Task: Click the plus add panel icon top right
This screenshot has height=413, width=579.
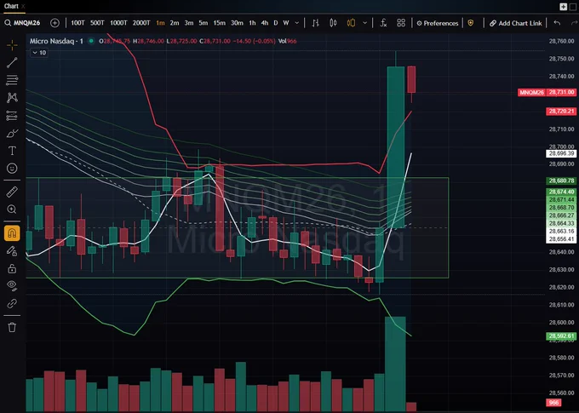Action: (x=563, y=6)
